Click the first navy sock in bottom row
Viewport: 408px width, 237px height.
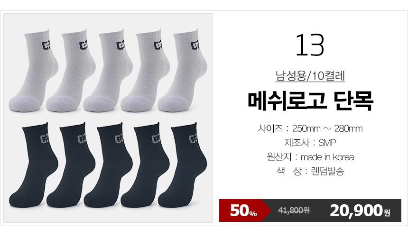click(33, 165)
